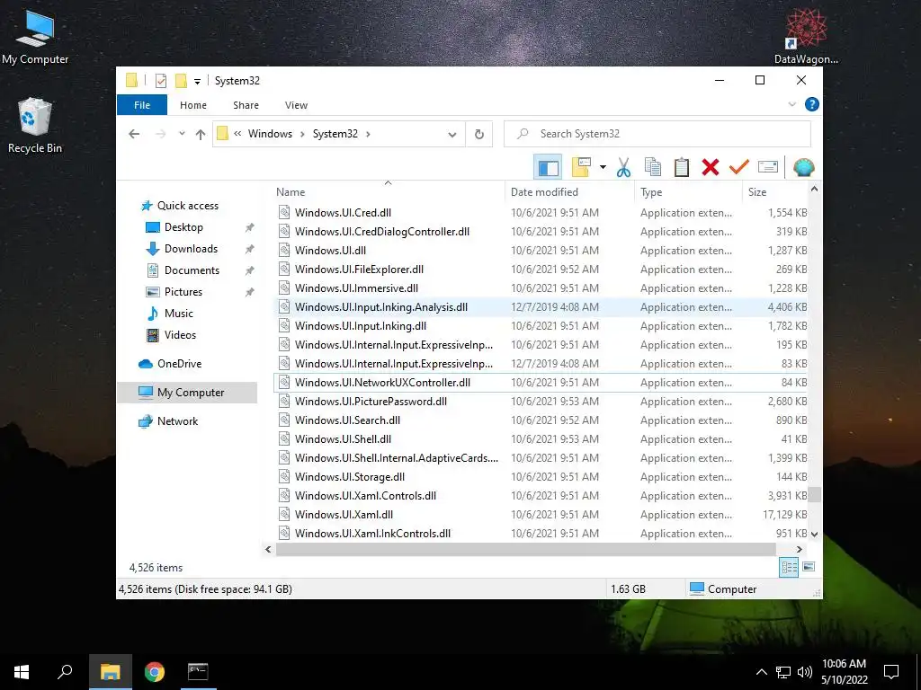Toggle the navigation pane toolbar button
This screenshot has width=921, height=690.
pos(548,168)
